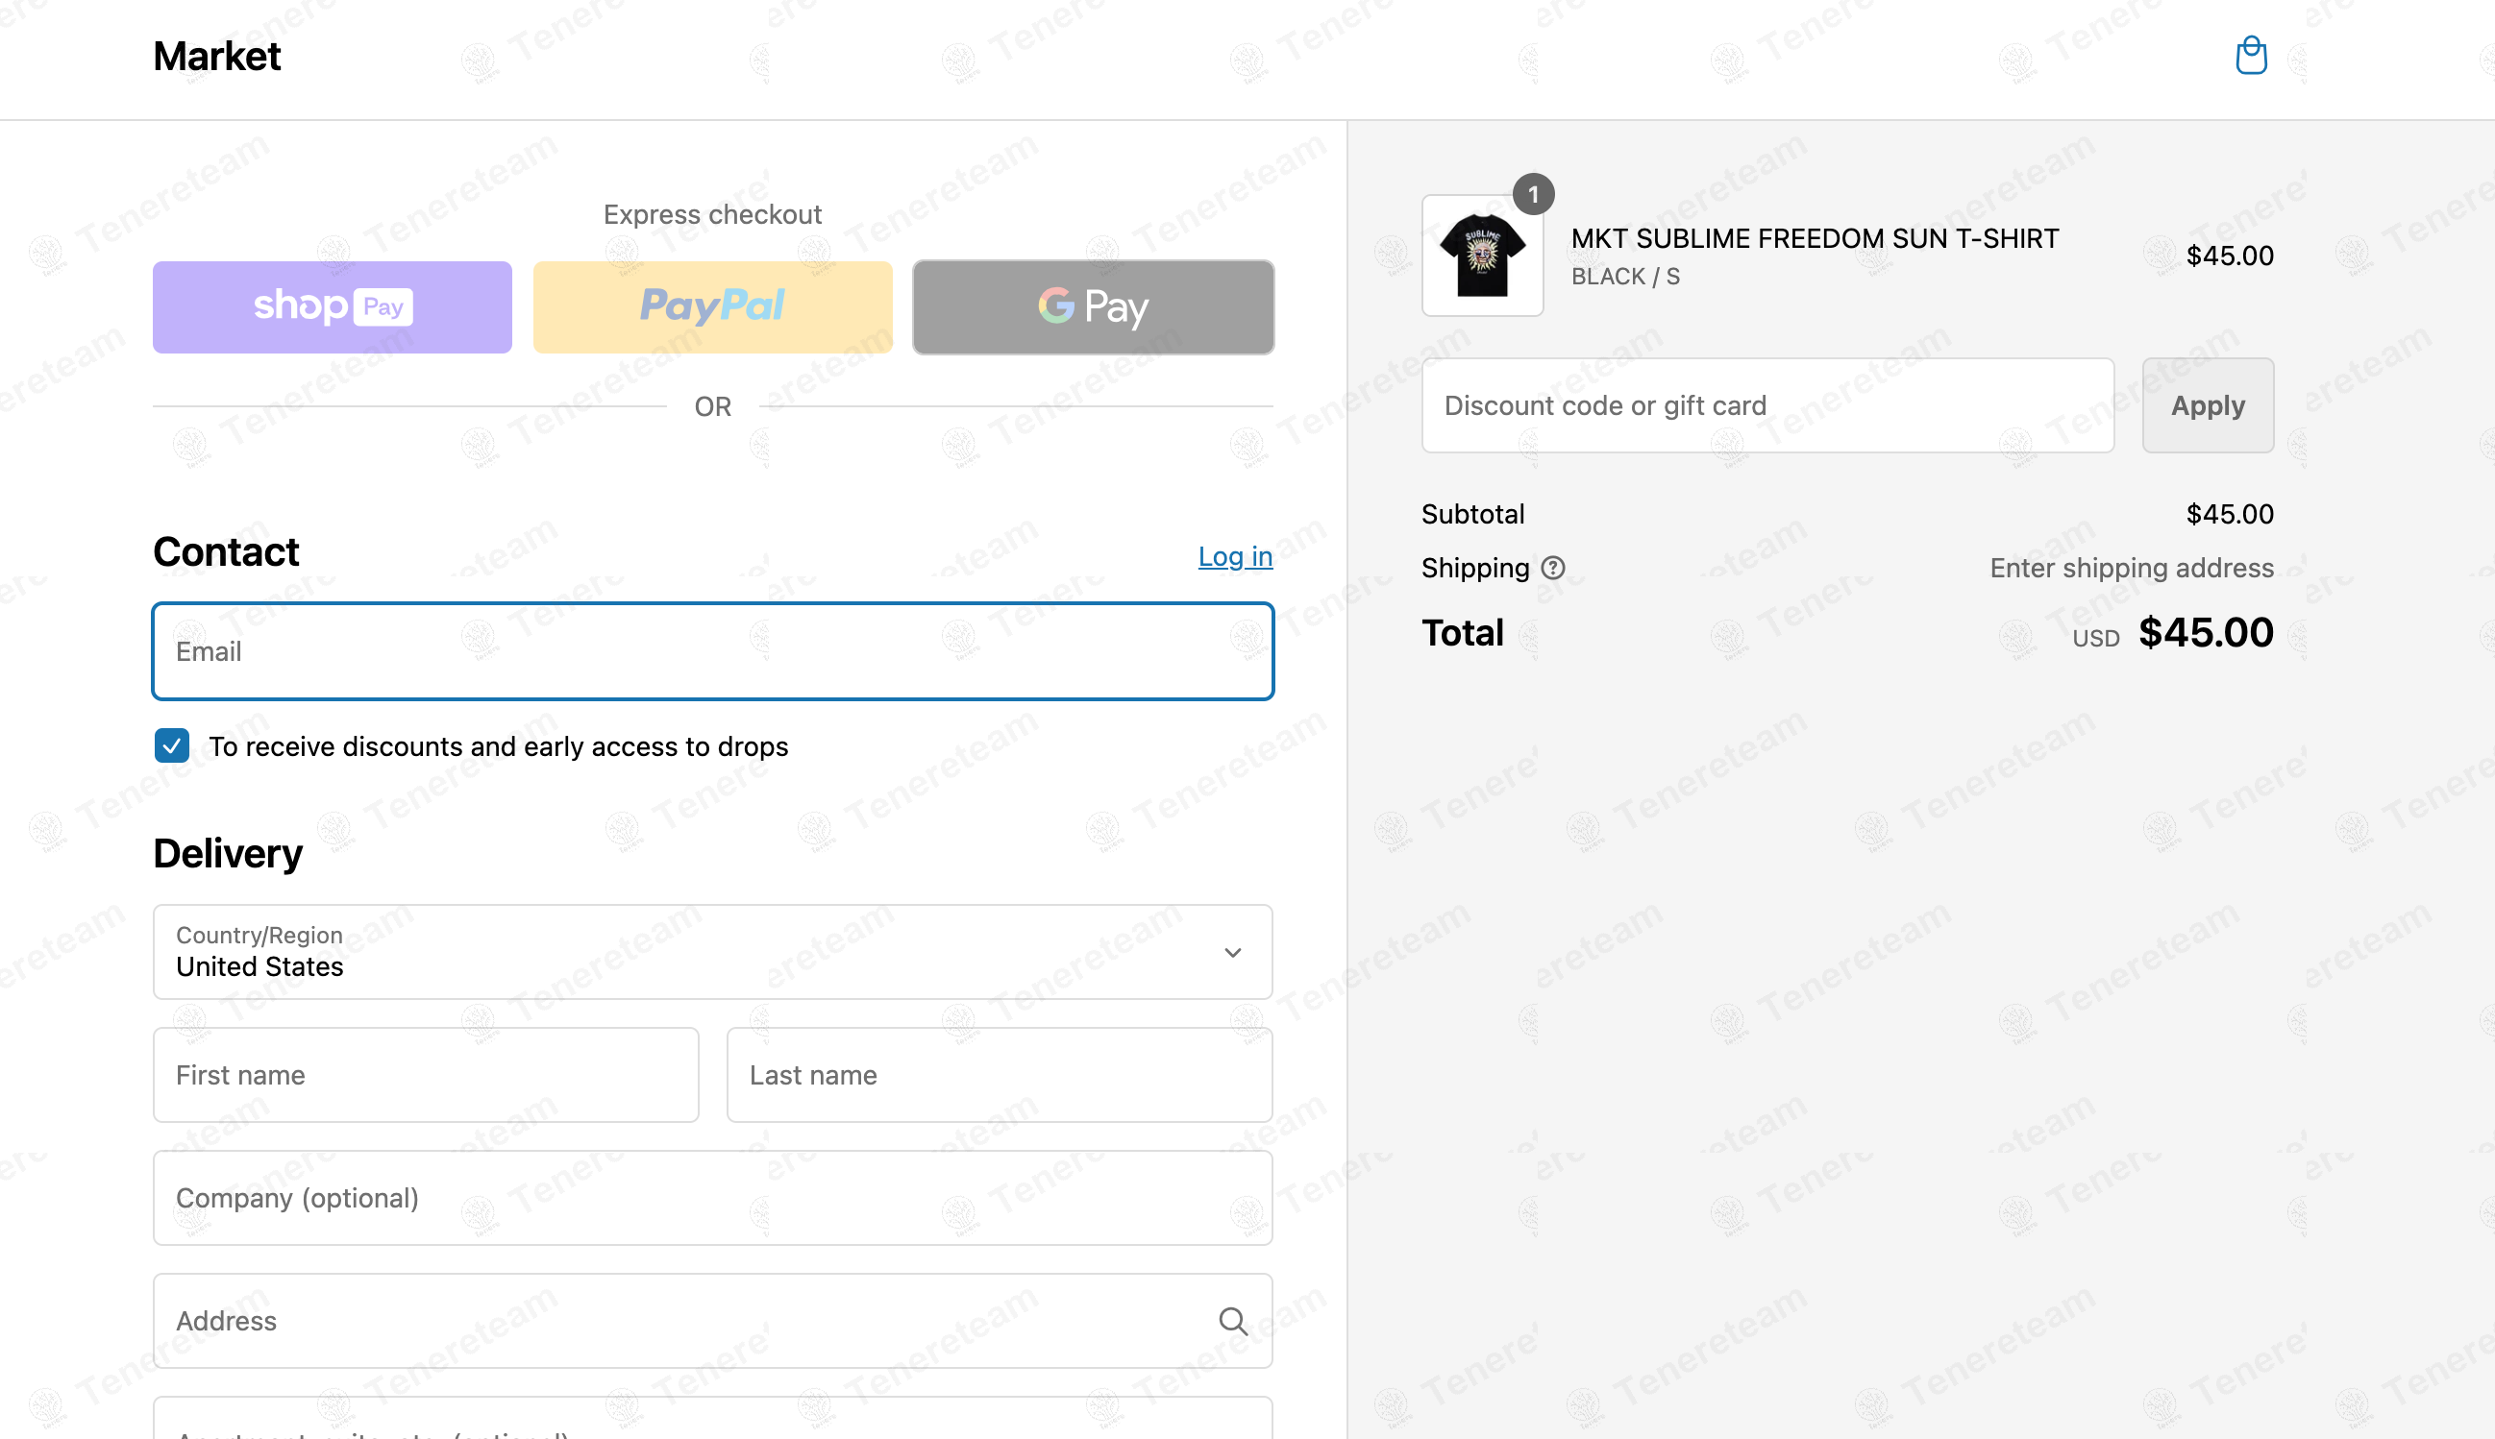Click the Apply discount button
The image size is (2495, 1439).
[2208, 405]
